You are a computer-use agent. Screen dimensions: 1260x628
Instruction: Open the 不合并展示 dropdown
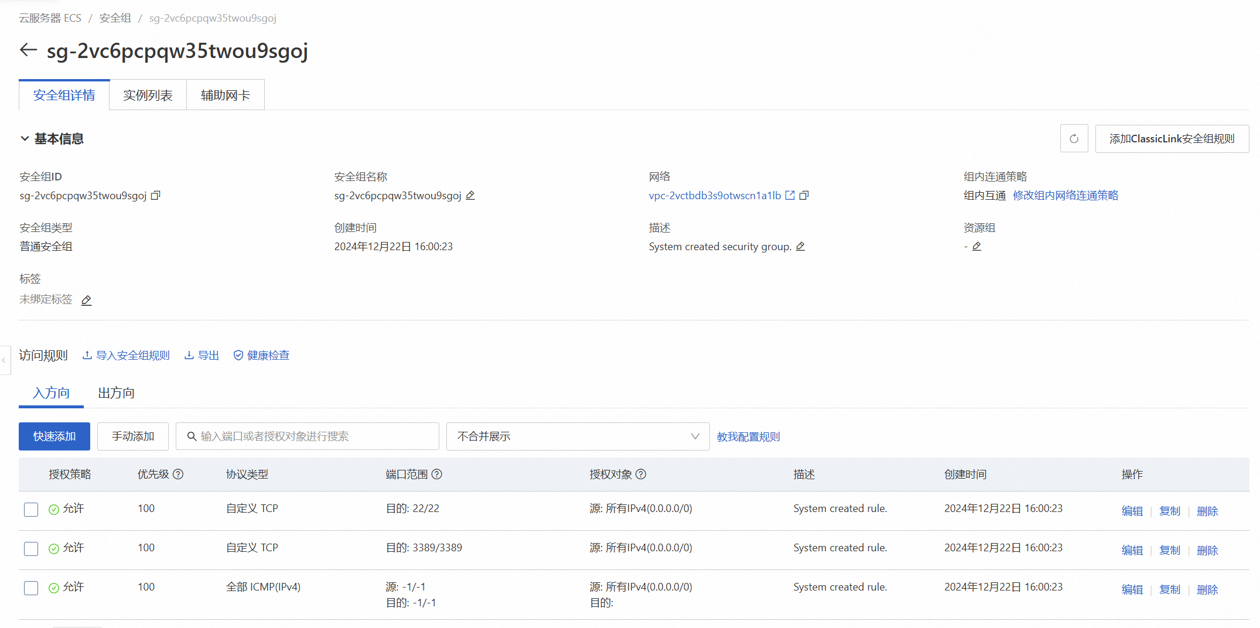577,436
